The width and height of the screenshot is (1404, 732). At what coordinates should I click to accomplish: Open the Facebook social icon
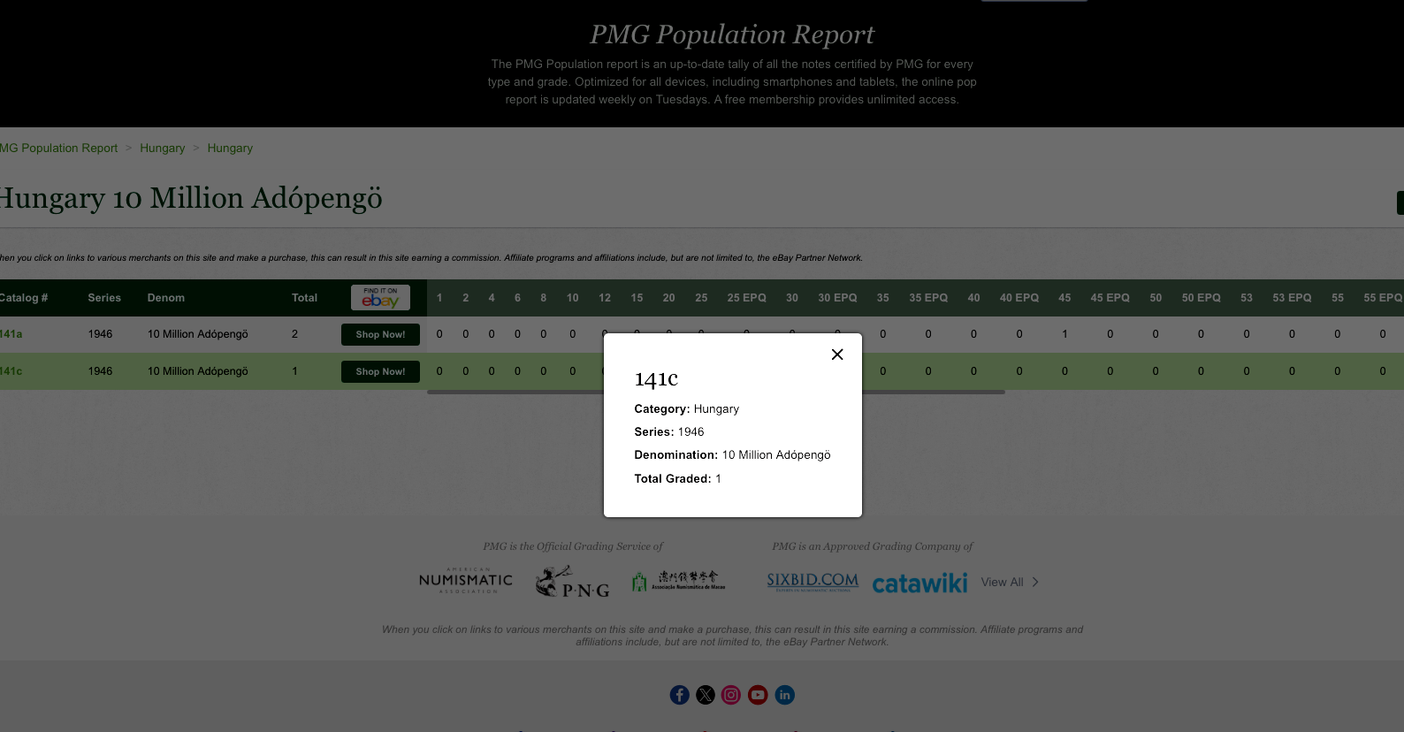pos(679,695)
